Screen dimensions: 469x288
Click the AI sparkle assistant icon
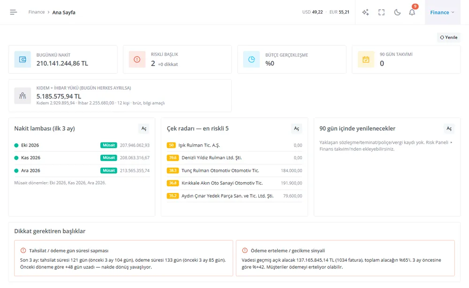(x=365, y=12)
